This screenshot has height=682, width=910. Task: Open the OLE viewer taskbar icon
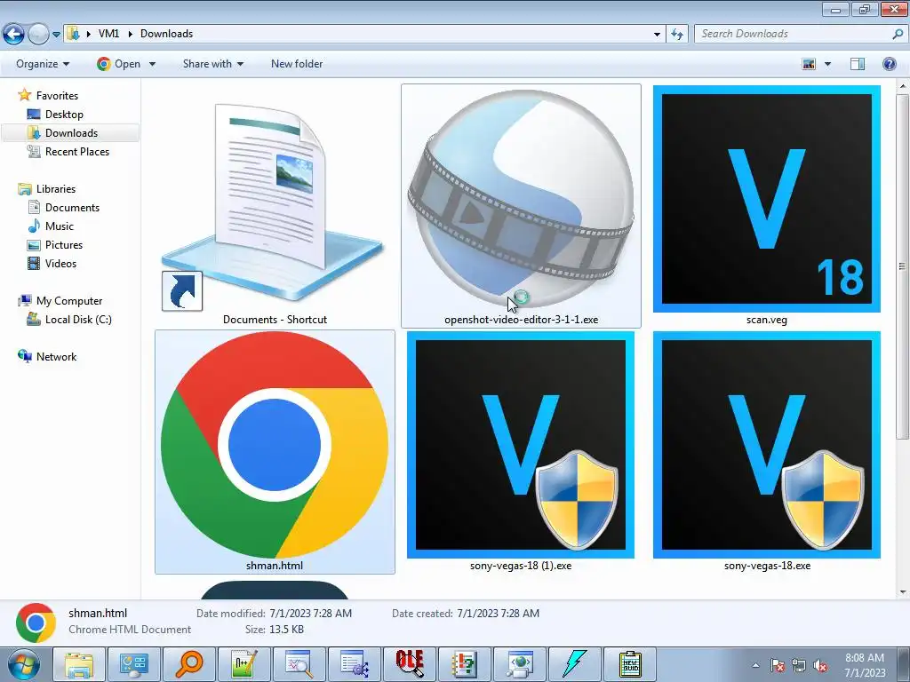[409, 664]
